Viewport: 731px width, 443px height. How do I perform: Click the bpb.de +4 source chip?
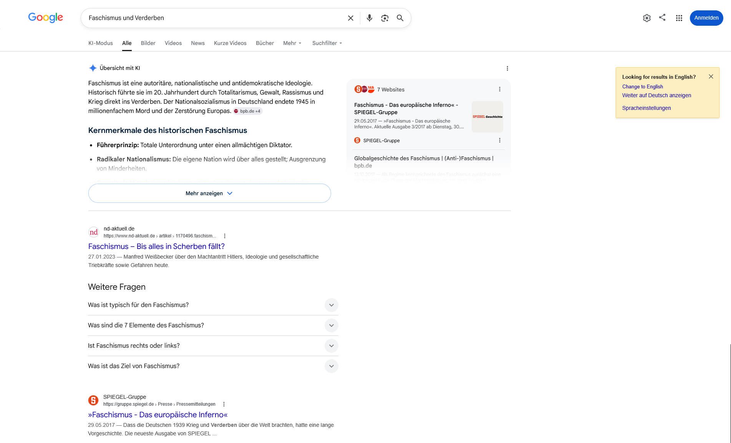tap(248, 111)
